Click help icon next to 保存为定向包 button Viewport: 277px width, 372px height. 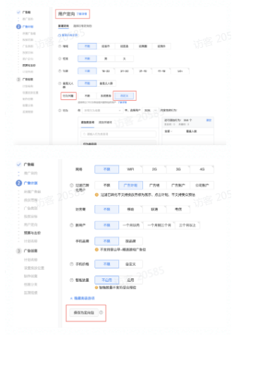tap(101, 312)
